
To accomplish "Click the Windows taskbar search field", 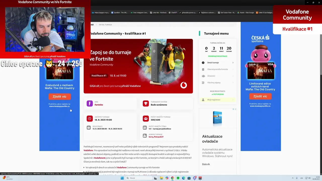I will 139,178.
